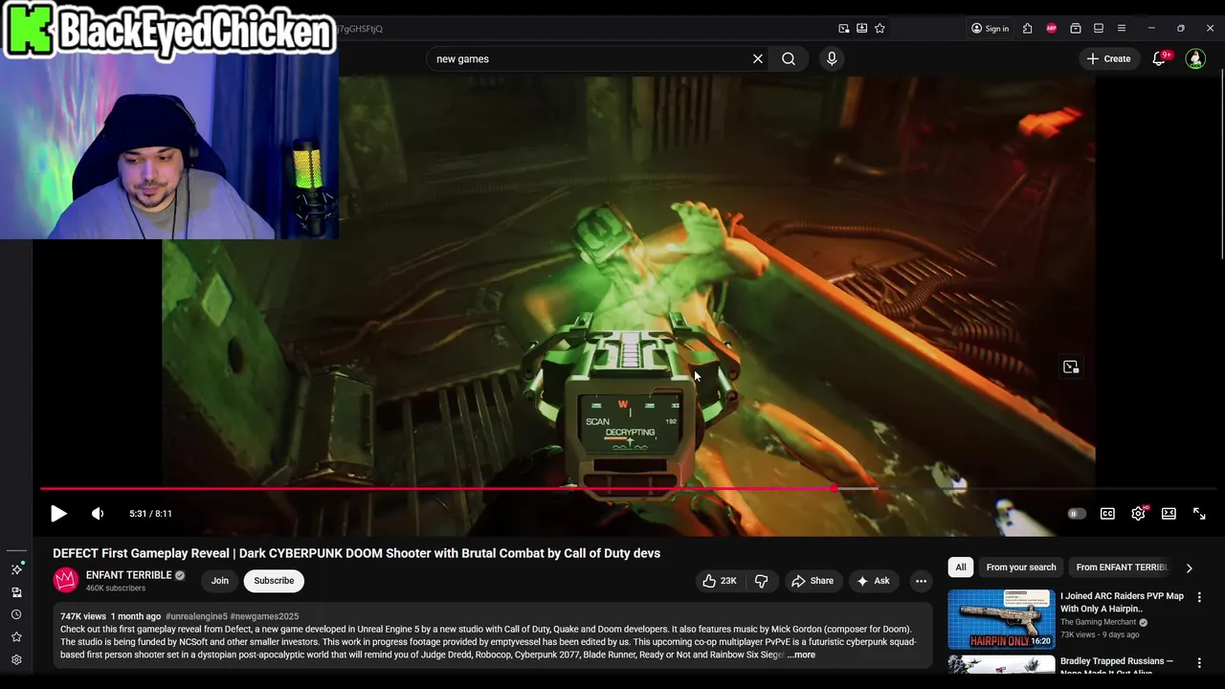Click the ABP ad blocker icon
1225x689 pixels.
pyautogui.click(x=1052, y=29)
